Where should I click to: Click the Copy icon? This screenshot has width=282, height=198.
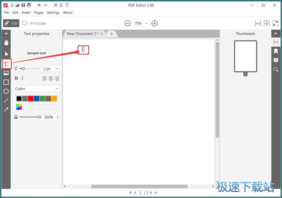click(x=61, y=5)
